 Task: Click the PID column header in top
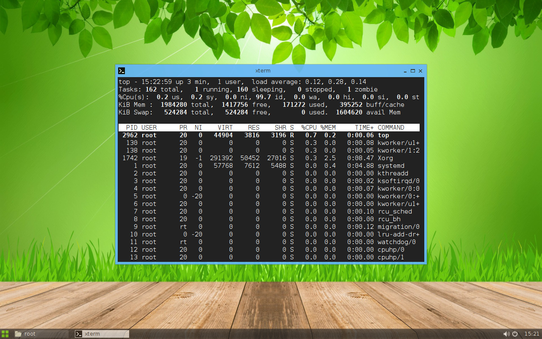(x=132, y=127)
